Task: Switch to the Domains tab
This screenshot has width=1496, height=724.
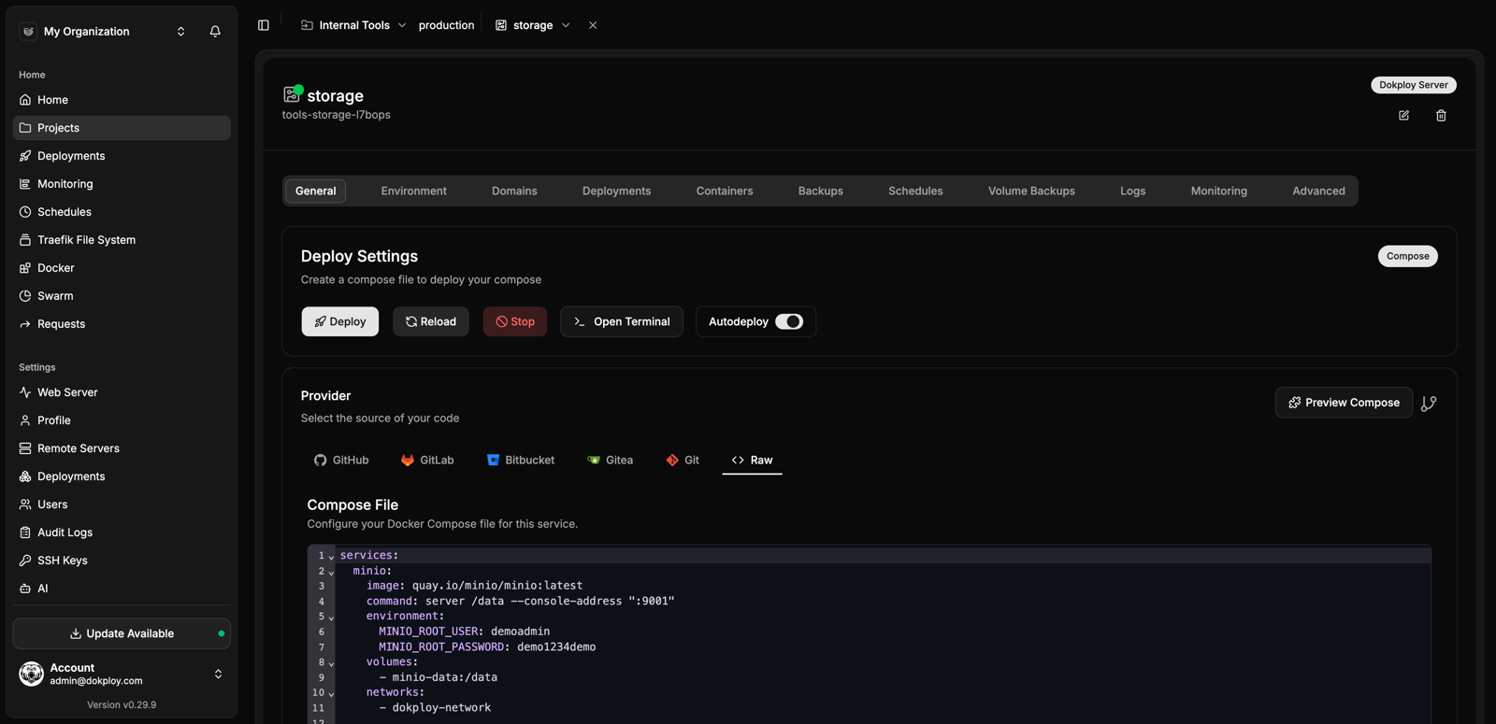Action: click(x=514, y=191)
